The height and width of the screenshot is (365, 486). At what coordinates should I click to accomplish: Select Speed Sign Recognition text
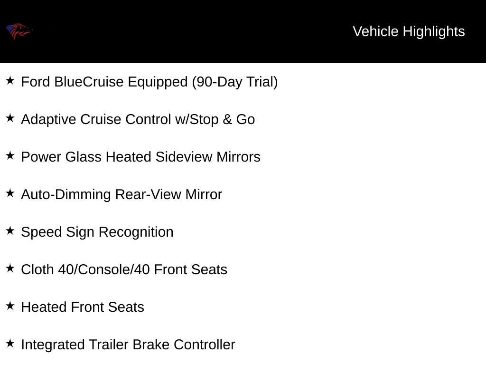97,232
